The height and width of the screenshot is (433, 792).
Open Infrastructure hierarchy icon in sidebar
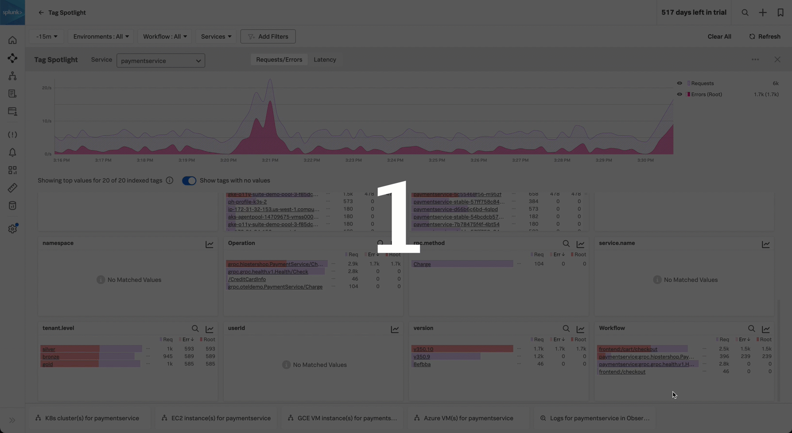pyautogui.click(x=12, y=76)
